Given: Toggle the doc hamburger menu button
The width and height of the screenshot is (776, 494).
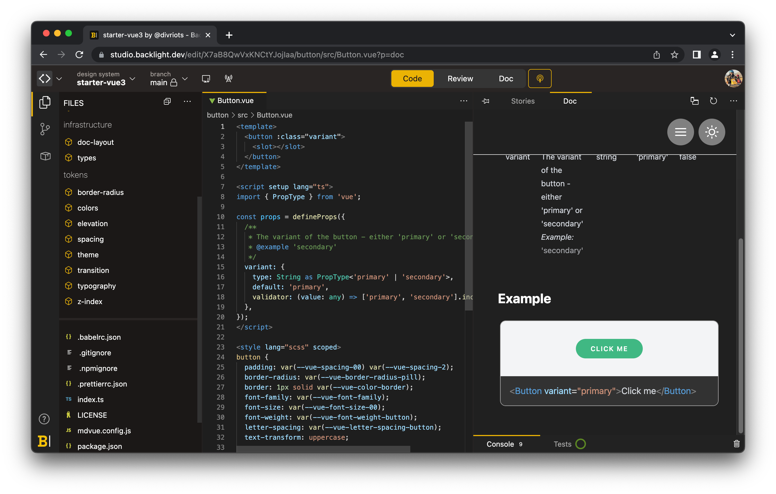Looking at the screenshot, I should click(680, 132).
